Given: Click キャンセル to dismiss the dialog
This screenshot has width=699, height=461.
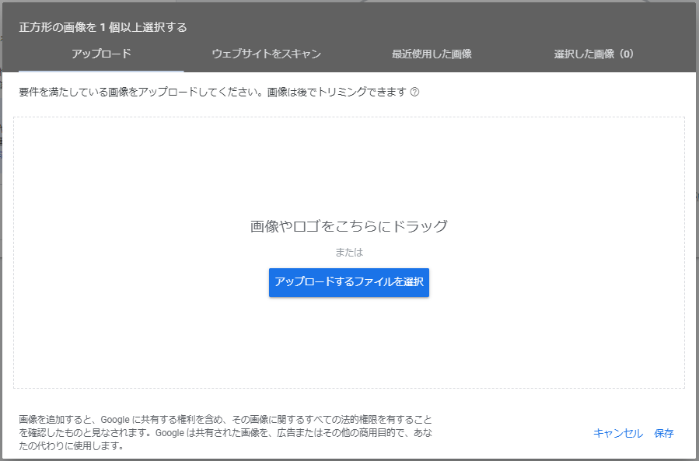Looking at the screenshot, I should pos(617,433).
